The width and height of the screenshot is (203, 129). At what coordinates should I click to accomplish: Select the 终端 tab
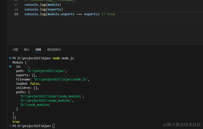click(x=38, y=50)
